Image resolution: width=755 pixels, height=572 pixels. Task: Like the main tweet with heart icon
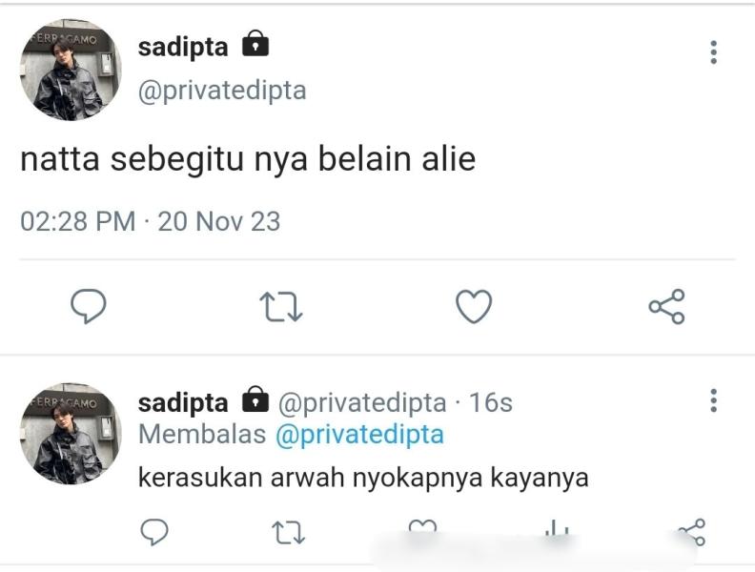pos(473,307)
